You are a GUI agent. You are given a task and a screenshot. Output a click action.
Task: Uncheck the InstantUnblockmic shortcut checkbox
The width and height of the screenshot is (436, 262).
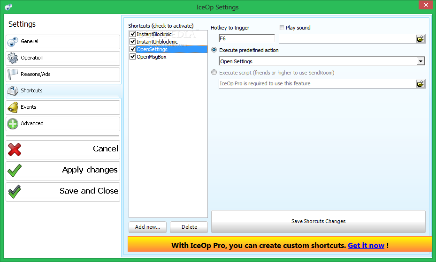click(x=133, y=42)
